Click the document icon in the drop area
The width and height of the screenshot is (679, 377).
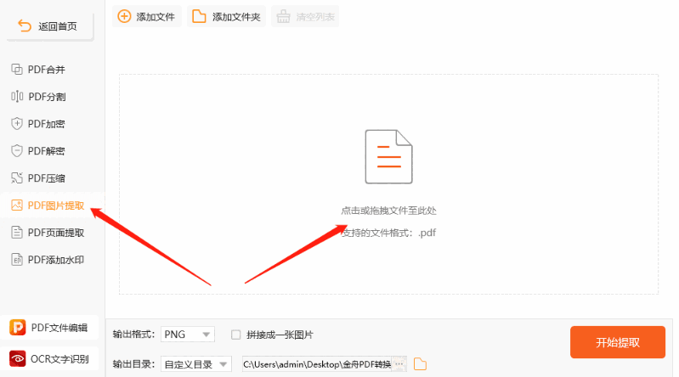pos(388,157)
